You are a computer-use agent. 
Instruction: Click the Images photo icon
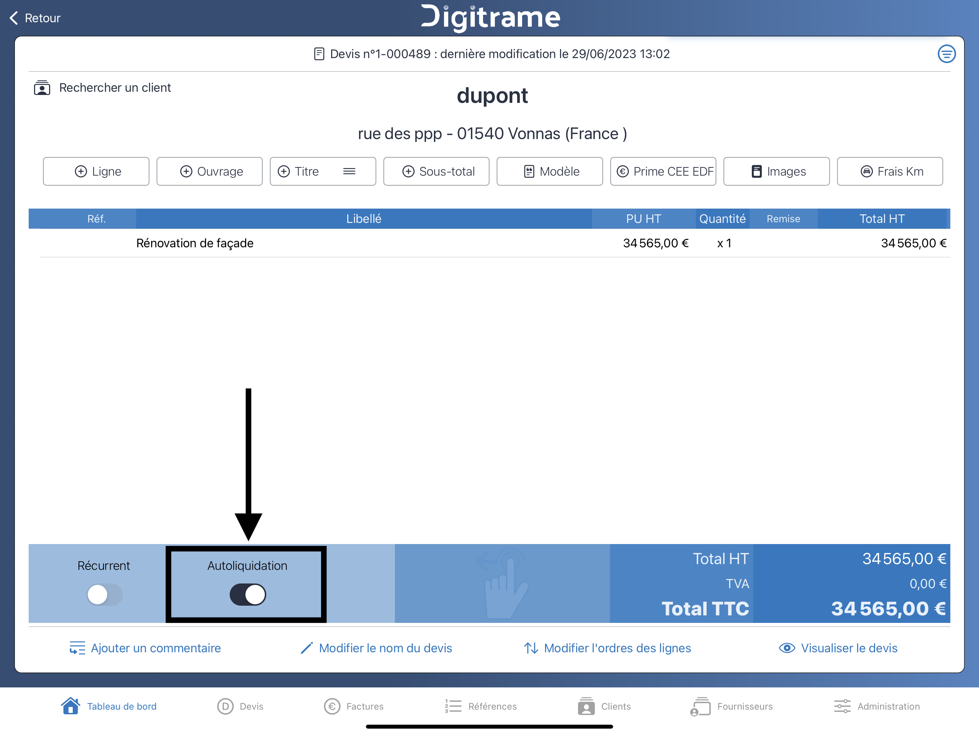(757, 171)
